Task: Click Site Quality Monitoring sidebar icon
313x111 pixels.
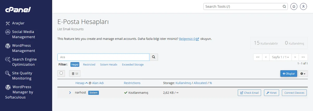Action: [x=8, y=73]
